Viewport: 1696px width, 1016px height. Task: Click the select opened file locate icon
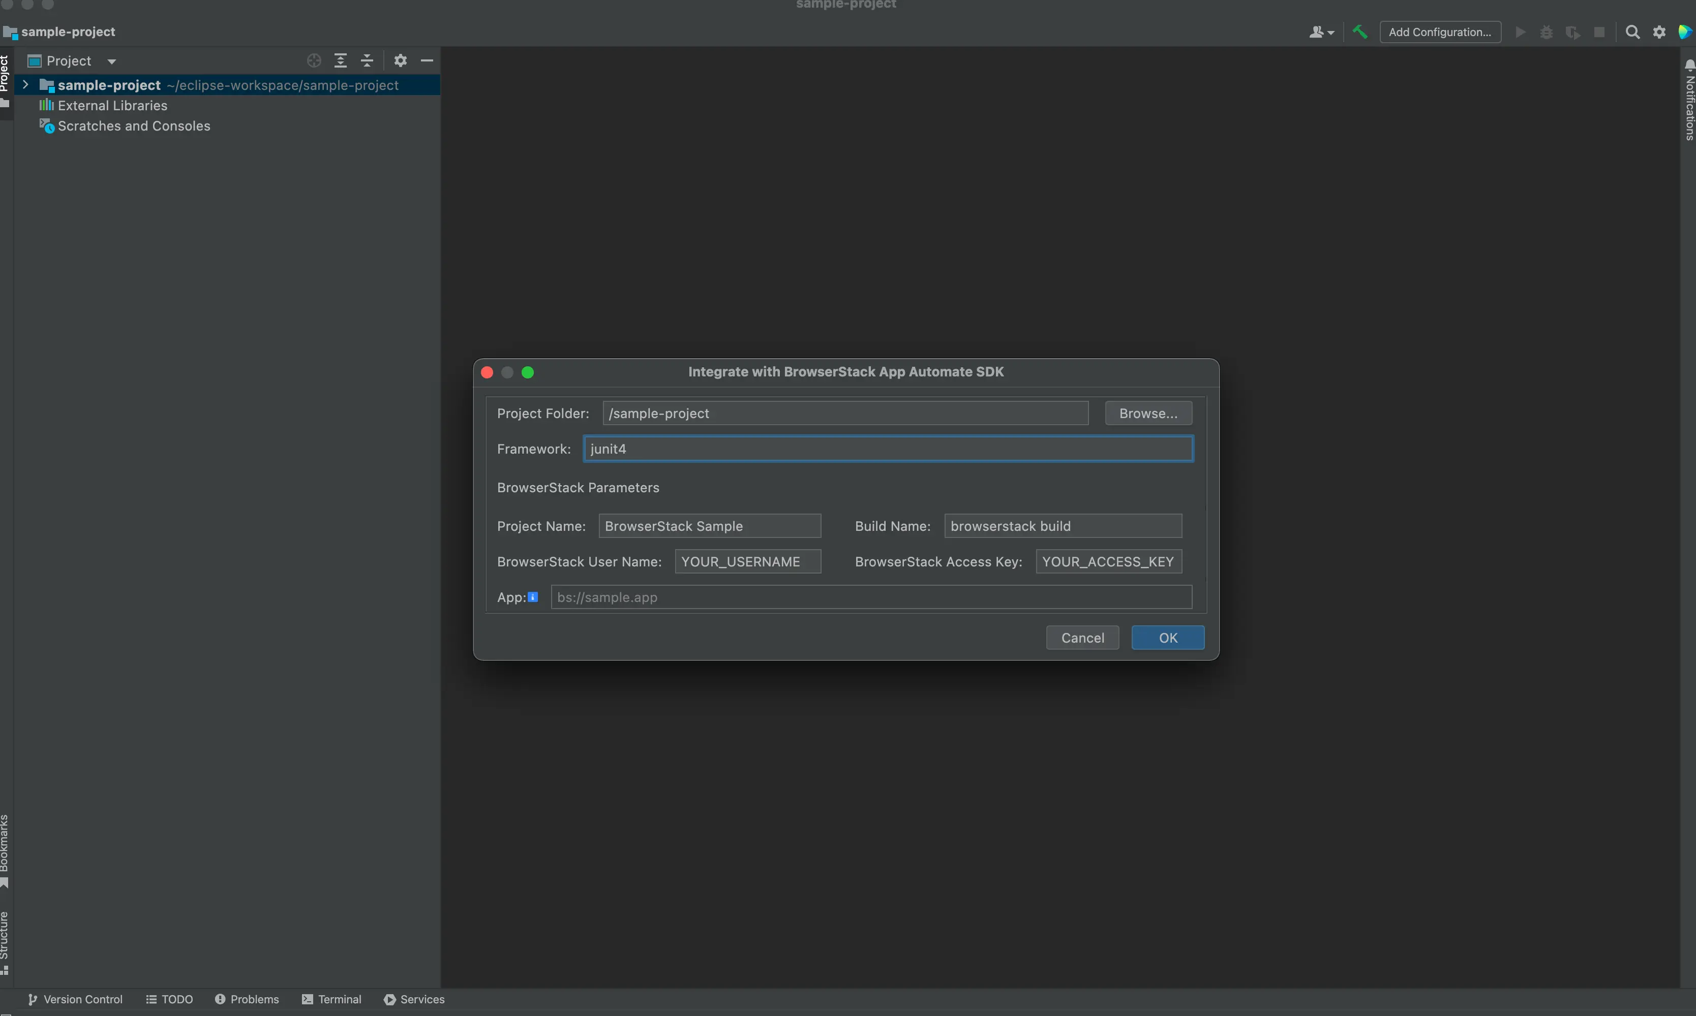[x=314, y=61]
